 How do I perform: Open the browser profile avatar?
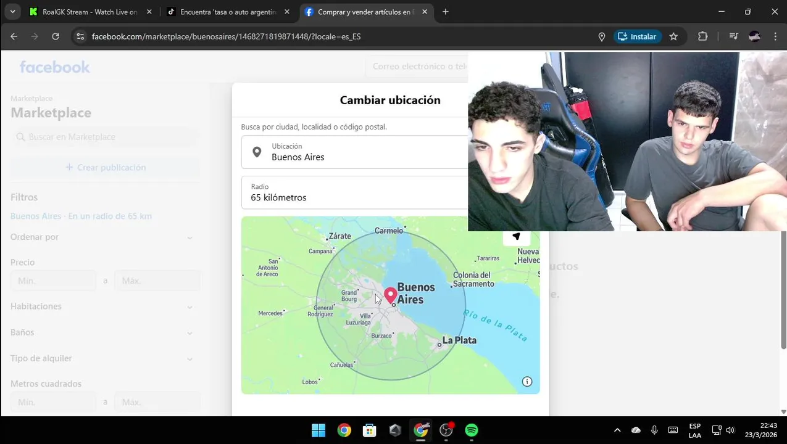point(754,36)
